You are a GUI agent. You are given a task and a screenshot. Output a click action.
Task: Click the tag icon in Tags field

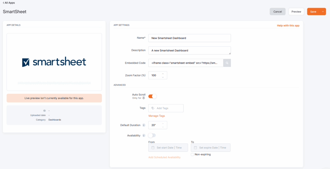click(153, 108)
